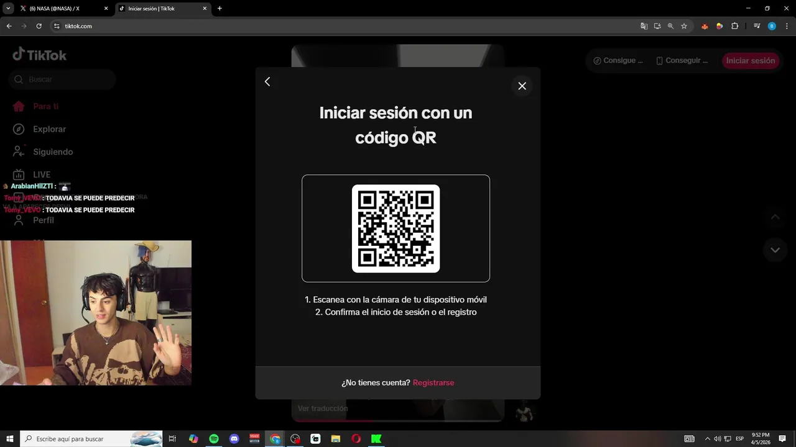796x447 pixels.
Task: Click the volume speaker tray icon
Action: point(717,439)
